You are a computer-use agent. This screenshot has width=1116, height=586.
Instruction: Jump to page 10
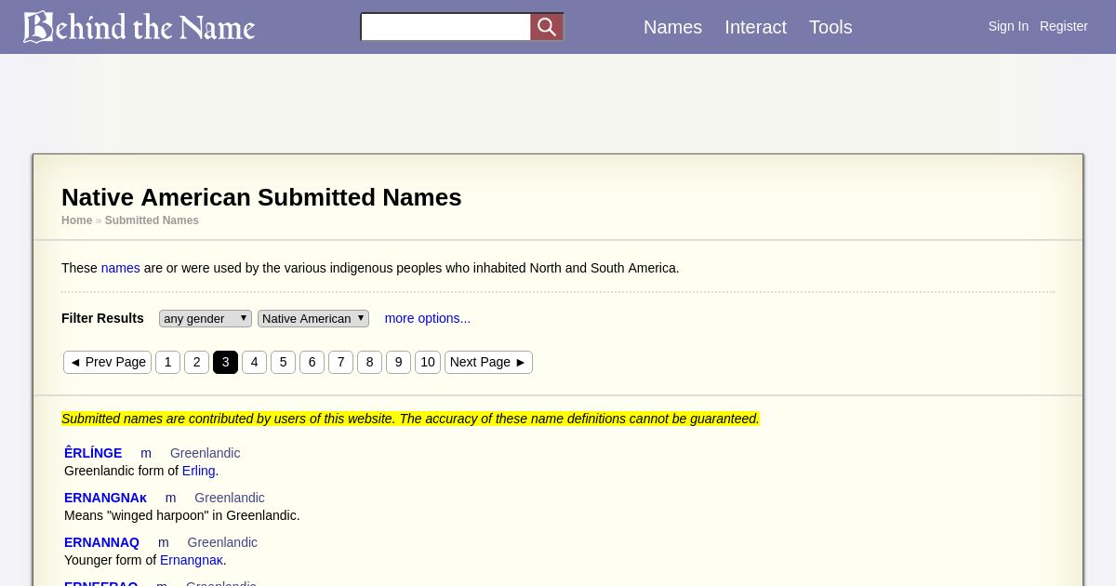[x=428, y=362]
